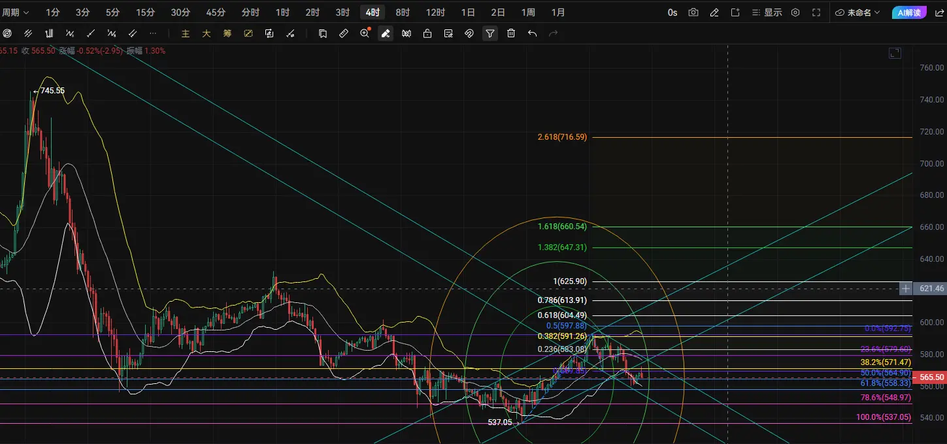Screen dimensions: 947x444
Task: Open the 周期 period dropdown
Action: [x=16, y=12]
